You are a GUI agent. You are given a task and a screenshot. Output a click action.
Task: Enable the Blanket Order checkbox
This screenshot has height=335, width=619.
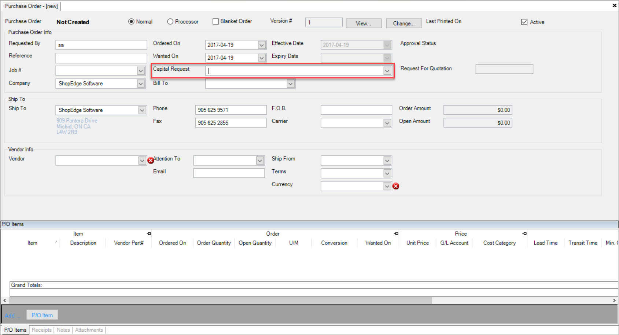pos(215,22)
